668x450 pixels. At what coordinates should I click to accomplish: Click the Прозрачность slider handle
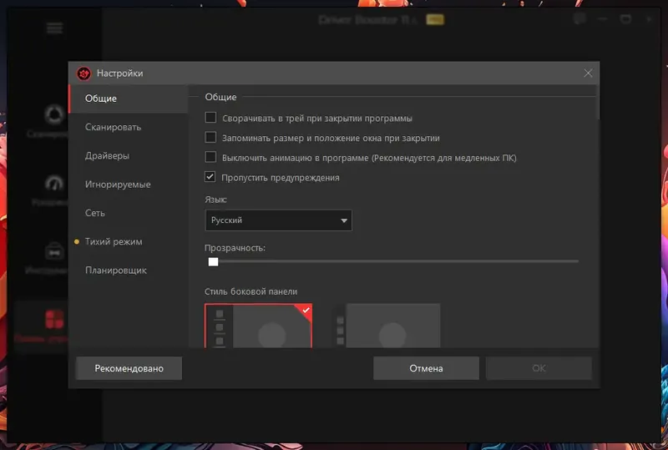coord(213,261)
